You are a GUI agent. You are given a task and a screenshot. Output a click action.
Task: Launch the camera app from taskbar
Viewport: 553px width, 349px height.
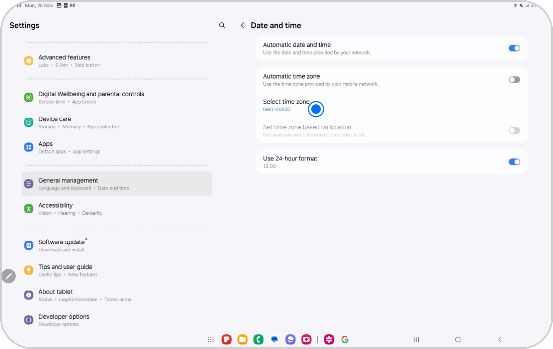pyautogui.click(x=306, y=340)
